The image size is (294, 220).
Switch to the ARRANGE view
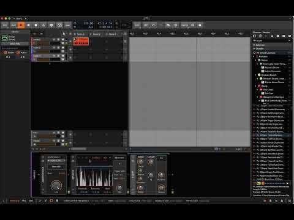click(15, 200)
